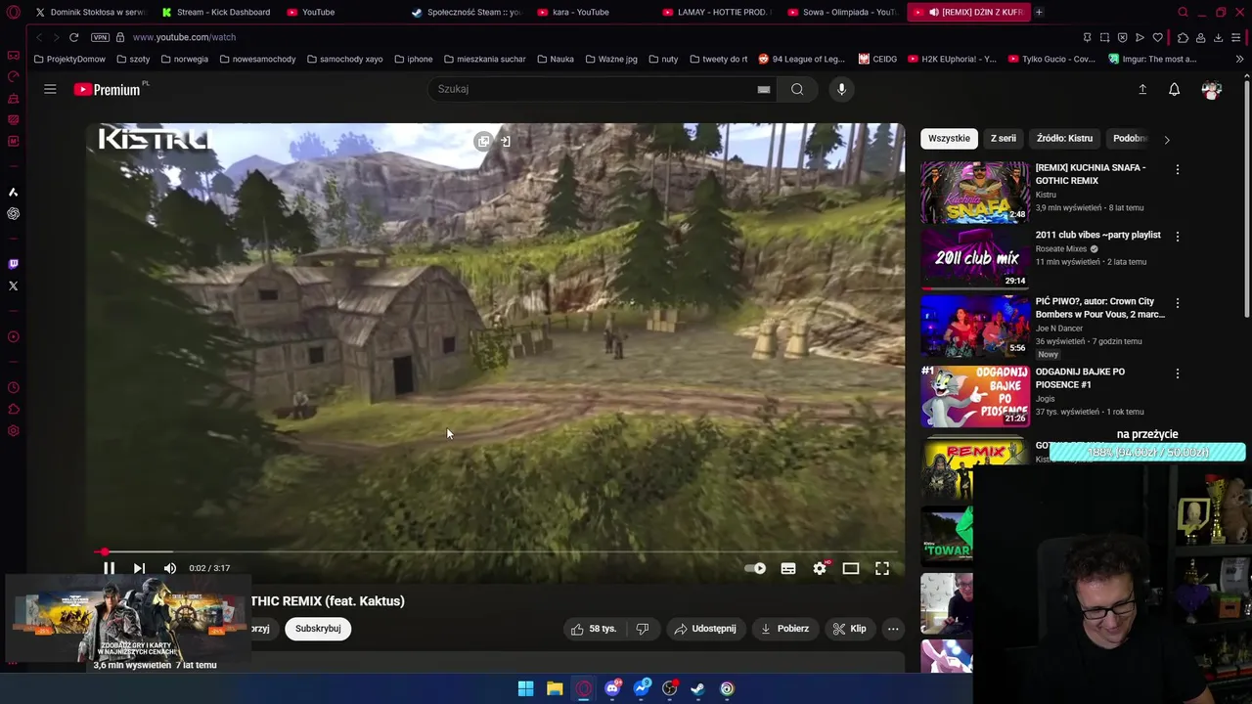Open options for PIĆ PIWO? video
The height and width of the screenshot is (704, 1252).
[x=1178, y=303]
